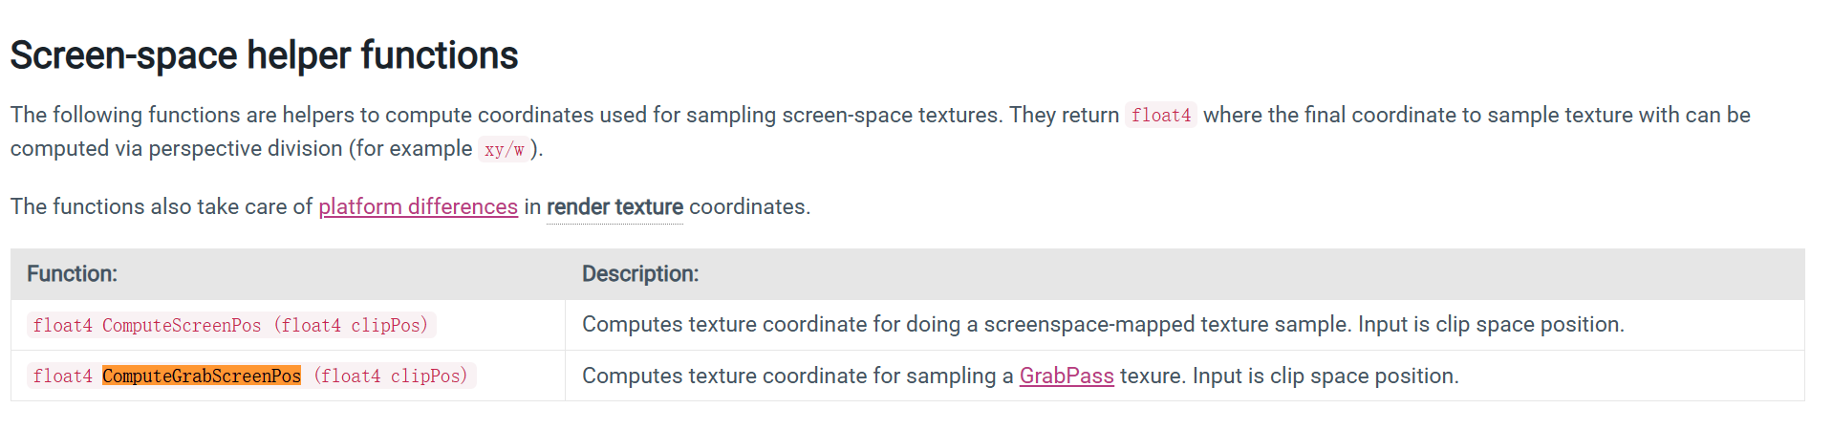Click the render texture glossary term
The image size is (1832, 430).
point(614,206)
